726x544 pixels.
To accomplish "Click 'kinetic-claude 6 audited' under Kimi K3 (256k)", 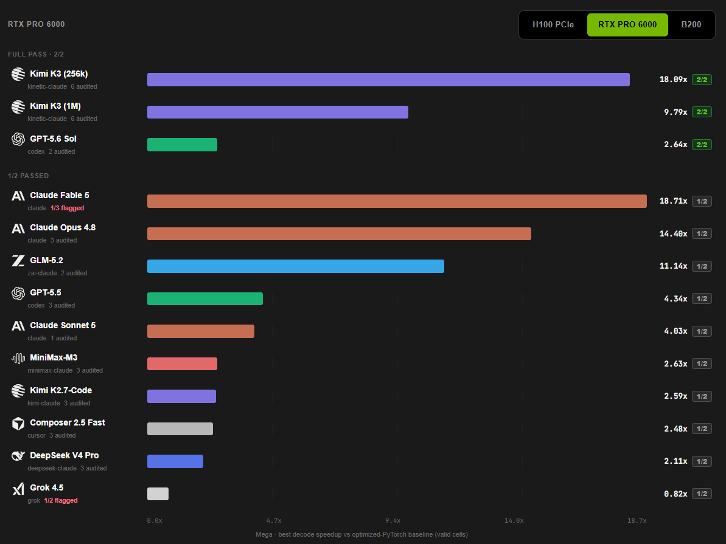I will tap(62, 86).
